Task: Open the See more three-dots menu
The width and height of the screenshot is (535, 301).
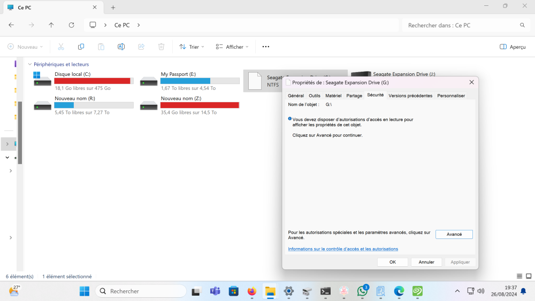Action: (x=266, y=47)
